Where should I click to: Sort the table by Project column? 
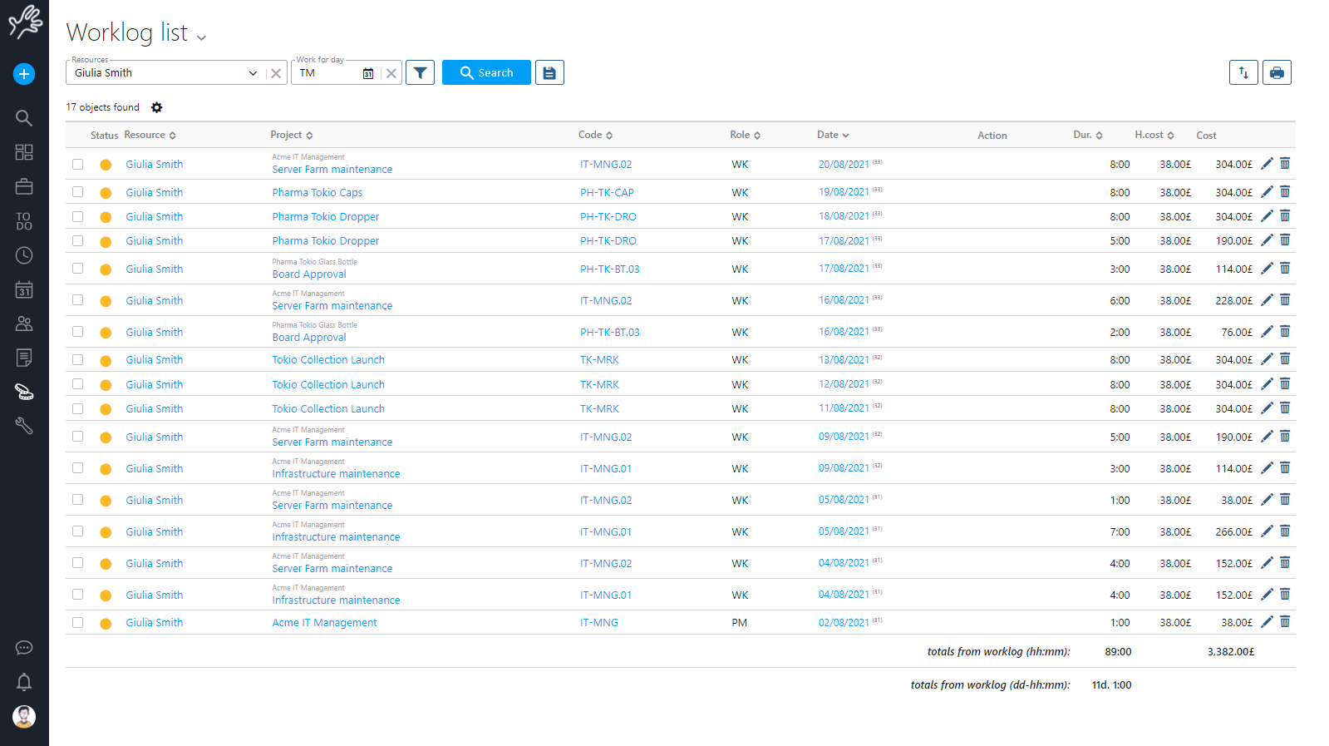[291, 136]
